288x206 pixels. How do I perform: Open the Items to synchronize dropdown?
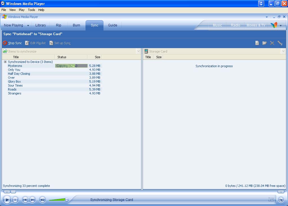point(138,51)
